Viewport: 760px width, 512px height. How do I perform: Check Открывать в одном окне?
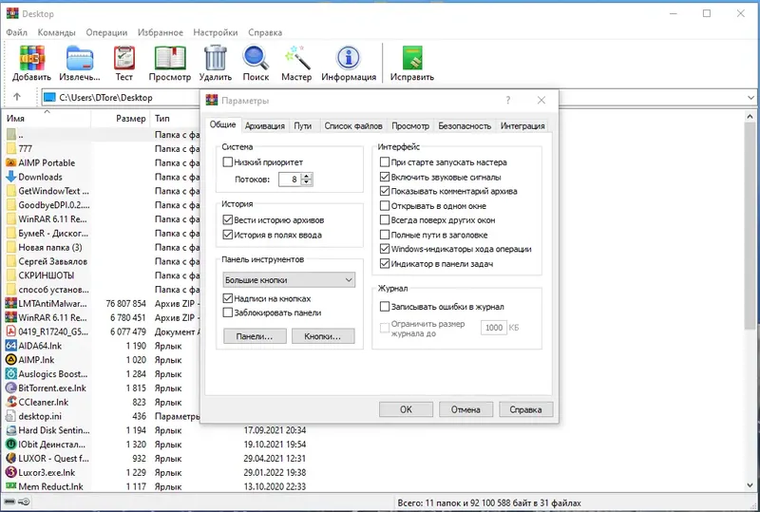[x=385, y=205]
